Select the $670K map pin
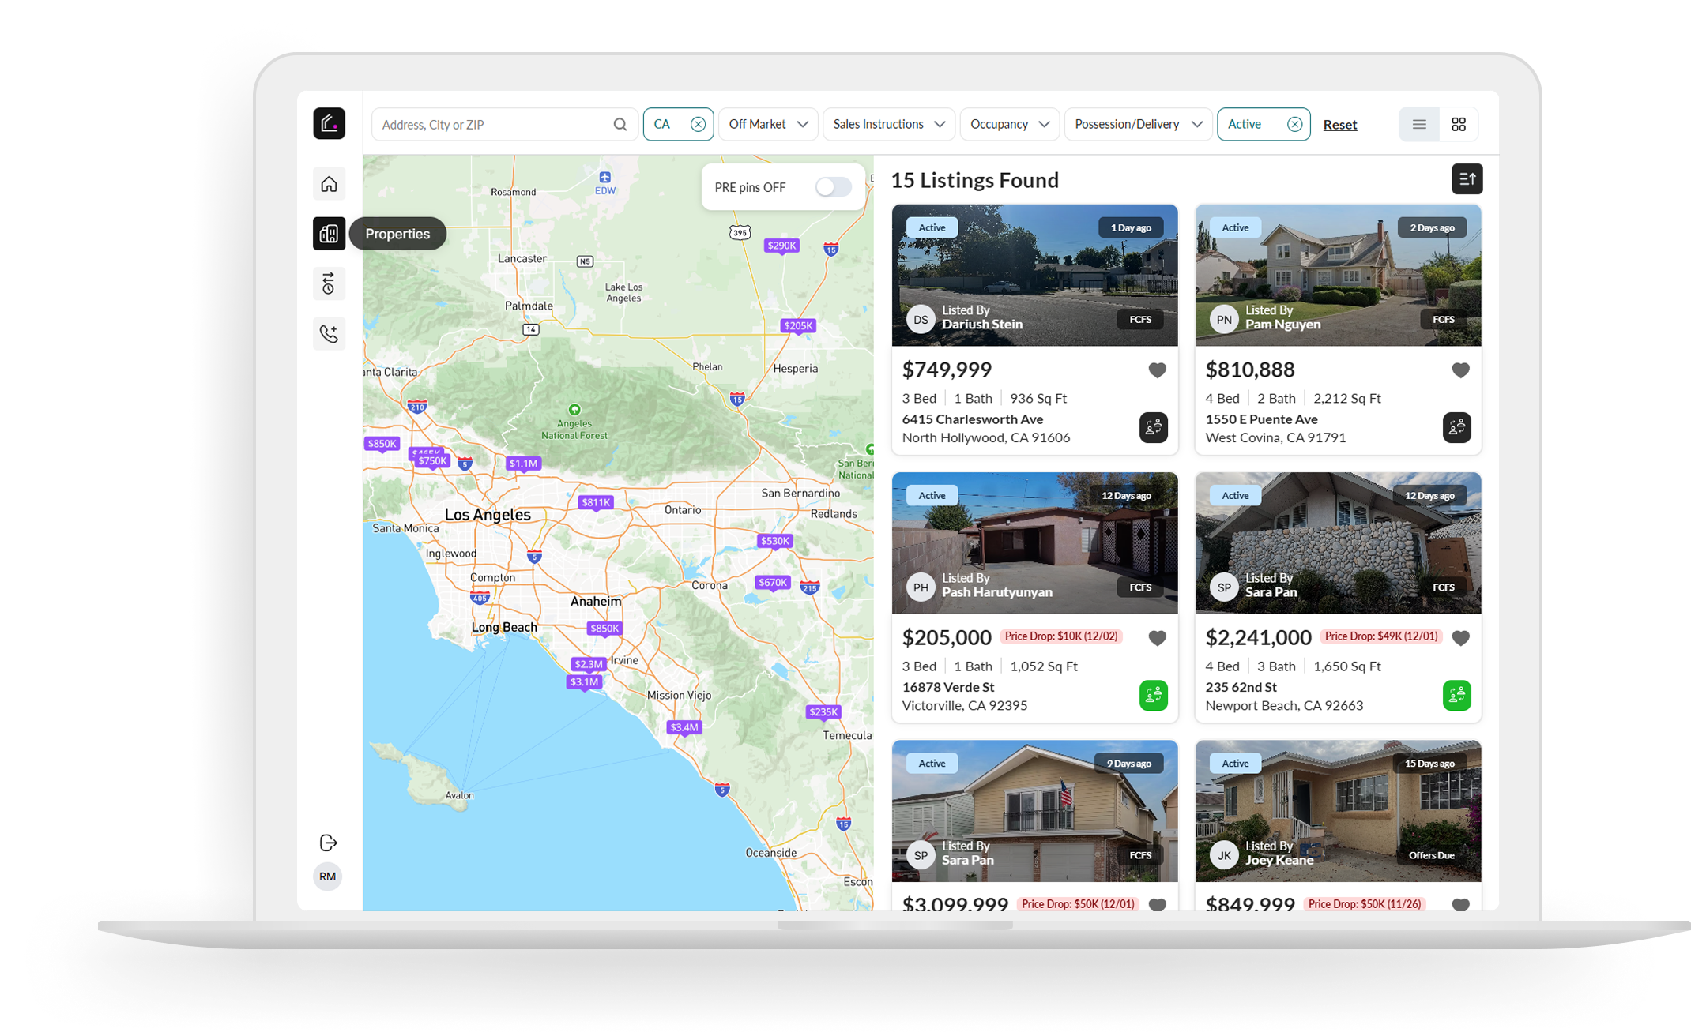The width and height of the screenshot is (1691, 1036). coord(773,583)
